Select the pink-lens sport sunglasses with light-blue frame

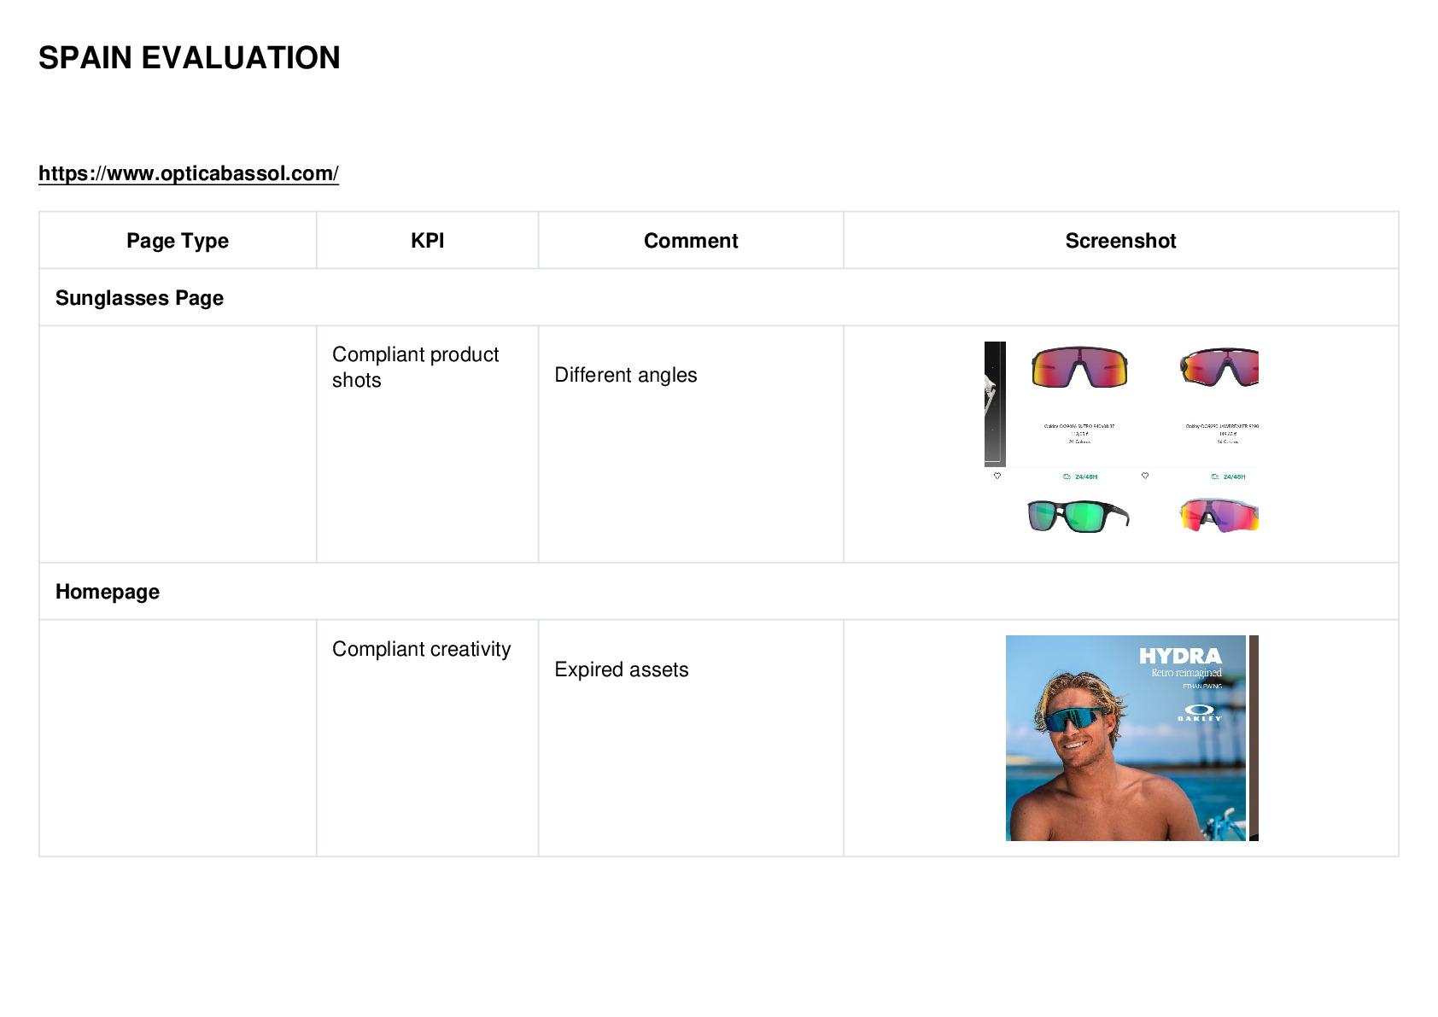point(1219,516)
